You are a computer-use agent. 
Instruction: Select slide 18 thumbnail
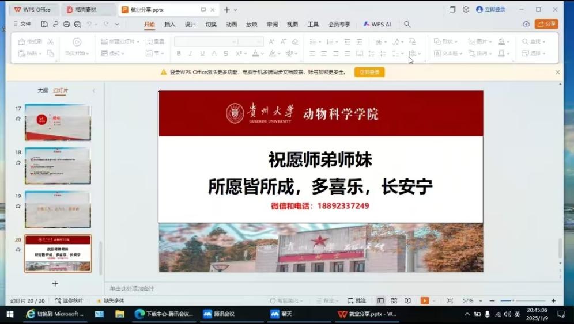[58, 165]
